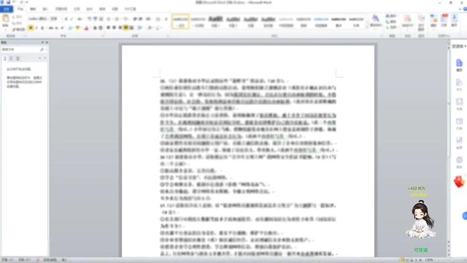467x263 pixels.
Task: Switch to the View ribbon tab
Action: (x=115, y=9)
